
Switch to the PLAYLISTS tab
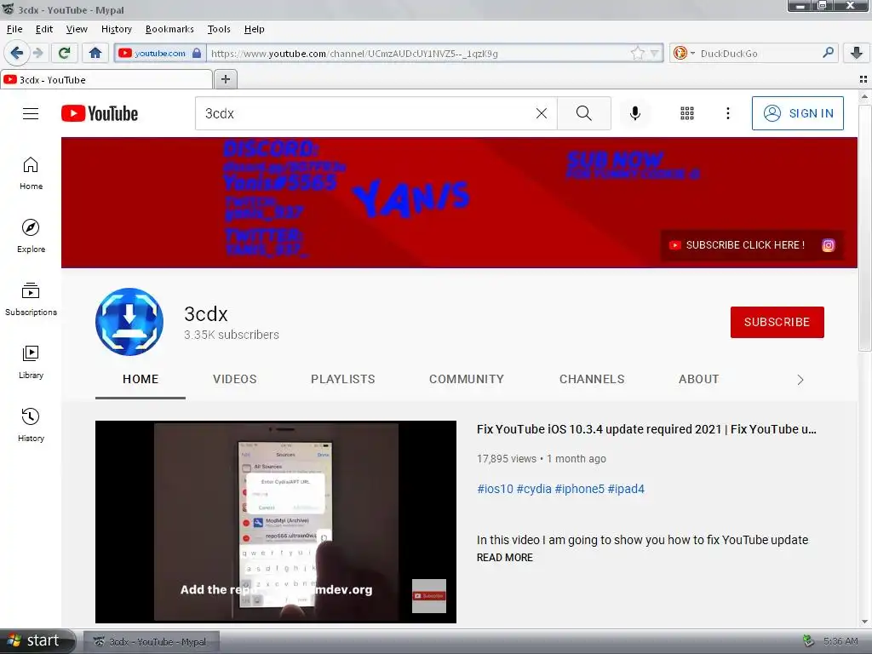[x=342, y=379]
